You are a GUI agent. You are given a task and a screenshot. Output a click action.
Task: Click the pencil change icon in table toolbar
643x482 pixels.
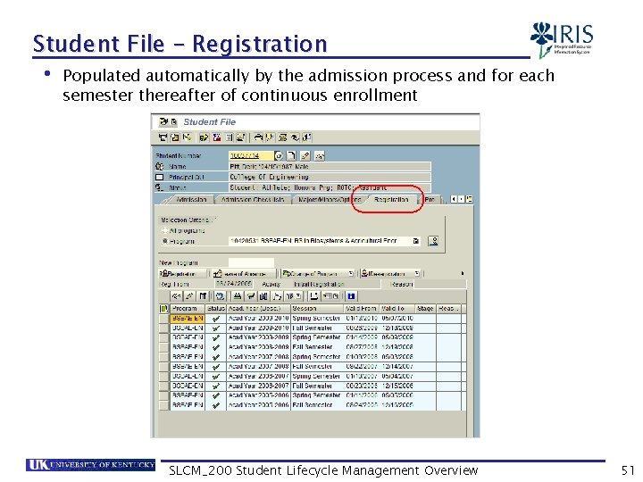tap(189, 296)
